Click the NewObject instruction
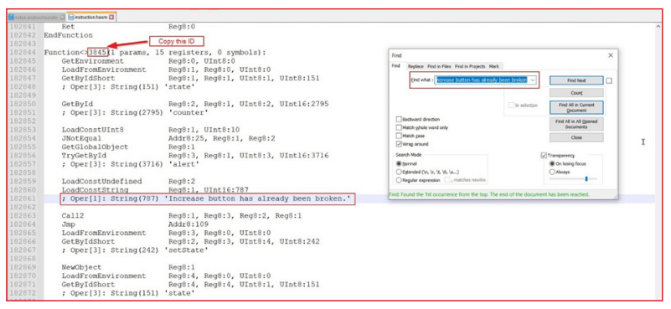Image resolution: width=671 pixels, height=309 pixels. 82,267
